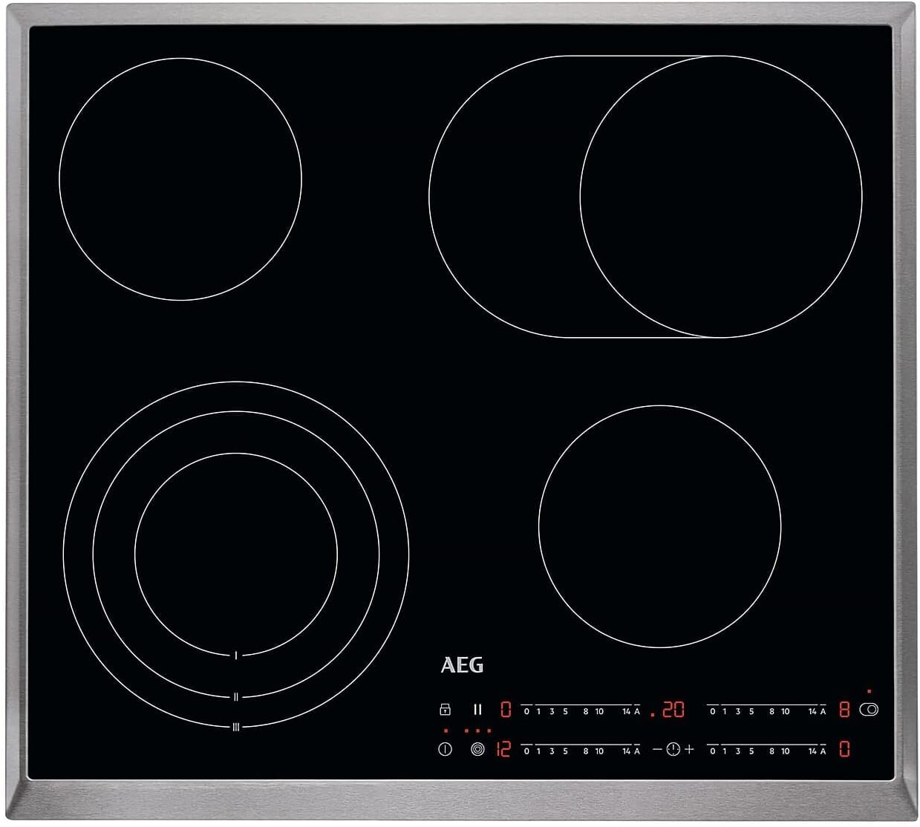Tap the top-left cooking zone circle

[x=180, y=179]
